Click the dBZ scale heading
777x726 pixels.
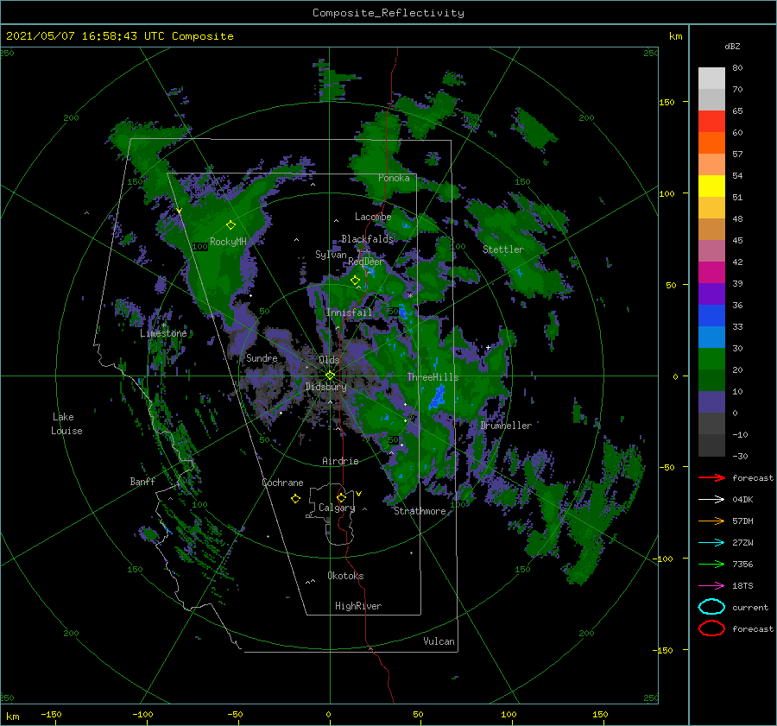(x=732, y=46)
